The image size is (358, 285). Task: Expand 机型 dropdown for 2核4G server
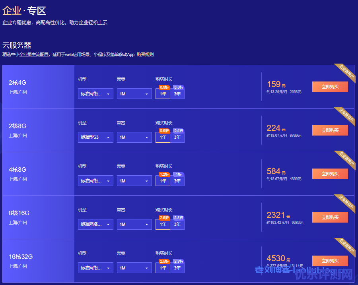pyautogui.click(x=95, y=94)
